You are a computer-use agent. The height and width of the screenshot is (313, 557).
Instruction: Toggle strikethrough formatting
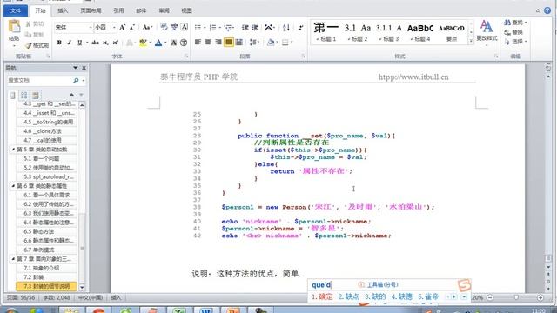point(95,43)
